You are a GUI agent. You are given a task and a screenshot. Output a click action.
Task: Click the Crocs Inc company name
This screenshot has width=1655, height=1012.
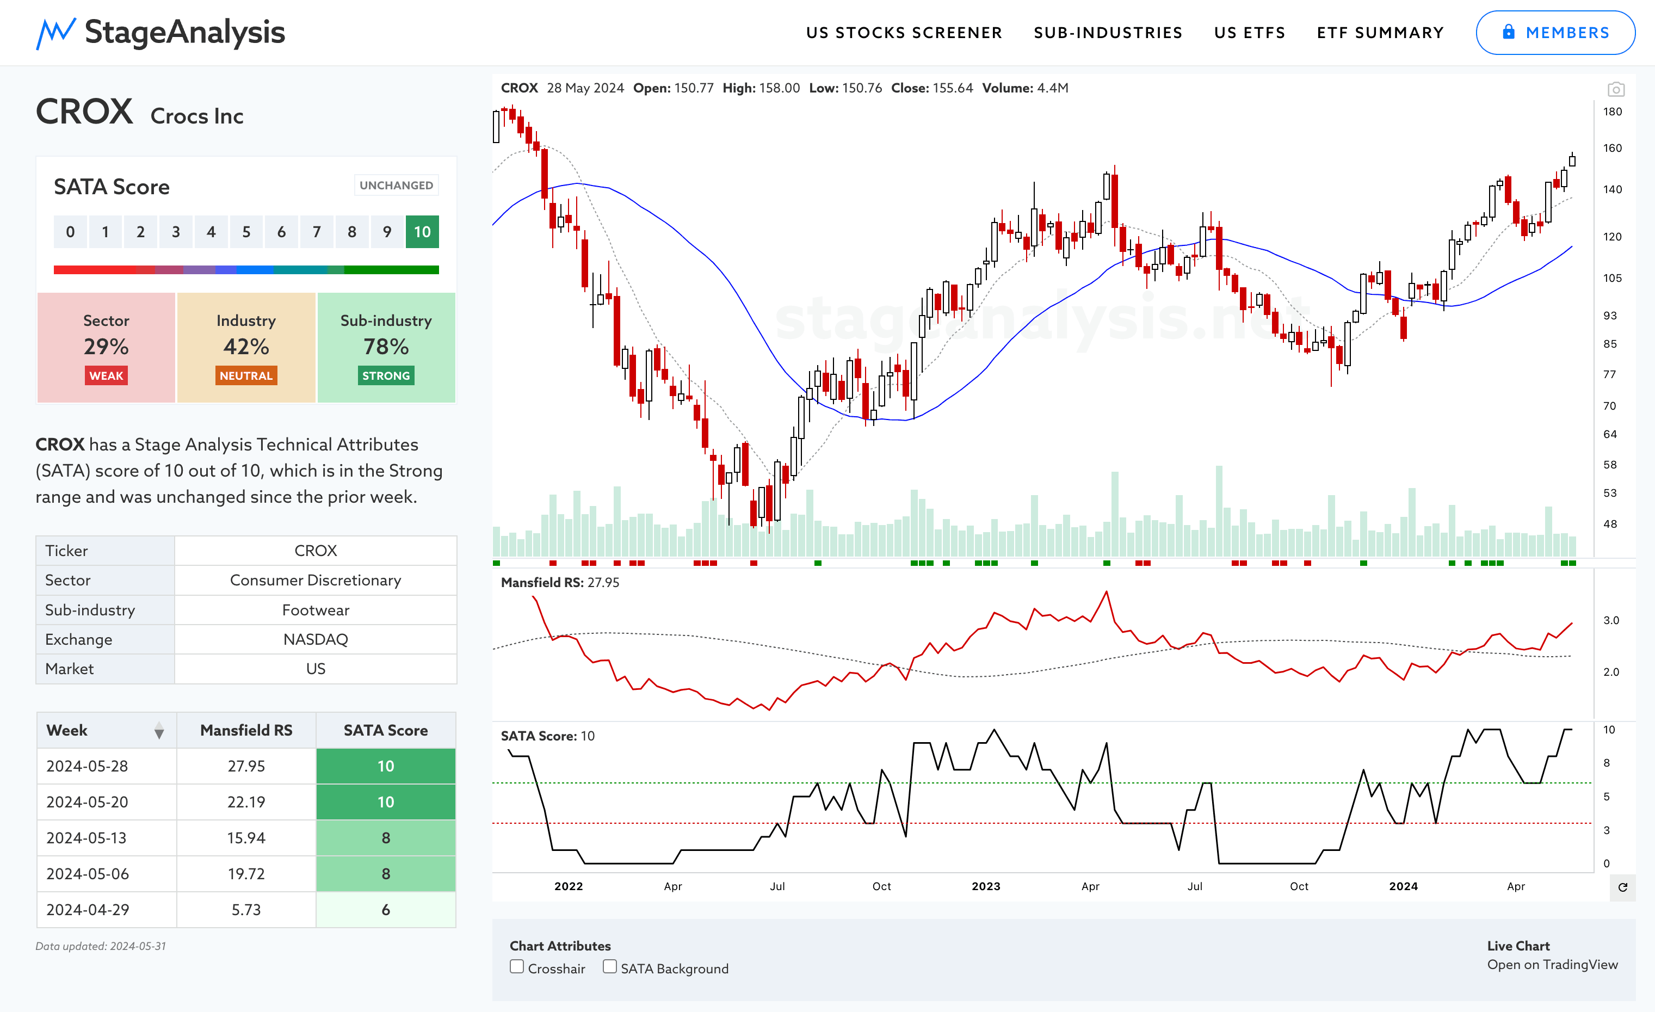(x=197, y=116)
